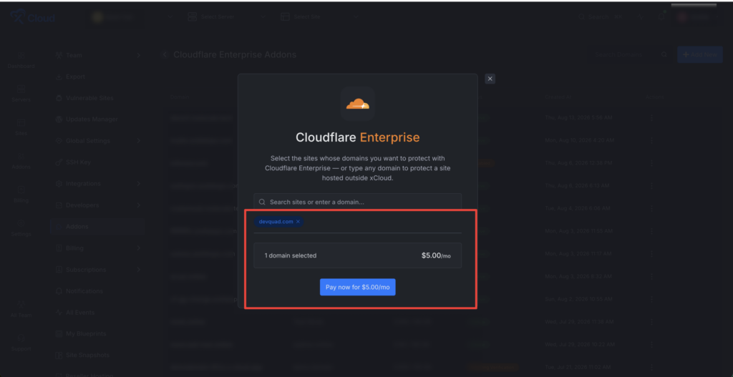Open Sites in the background left rail
The image size is (733, 377).
(x=21, y=127)
